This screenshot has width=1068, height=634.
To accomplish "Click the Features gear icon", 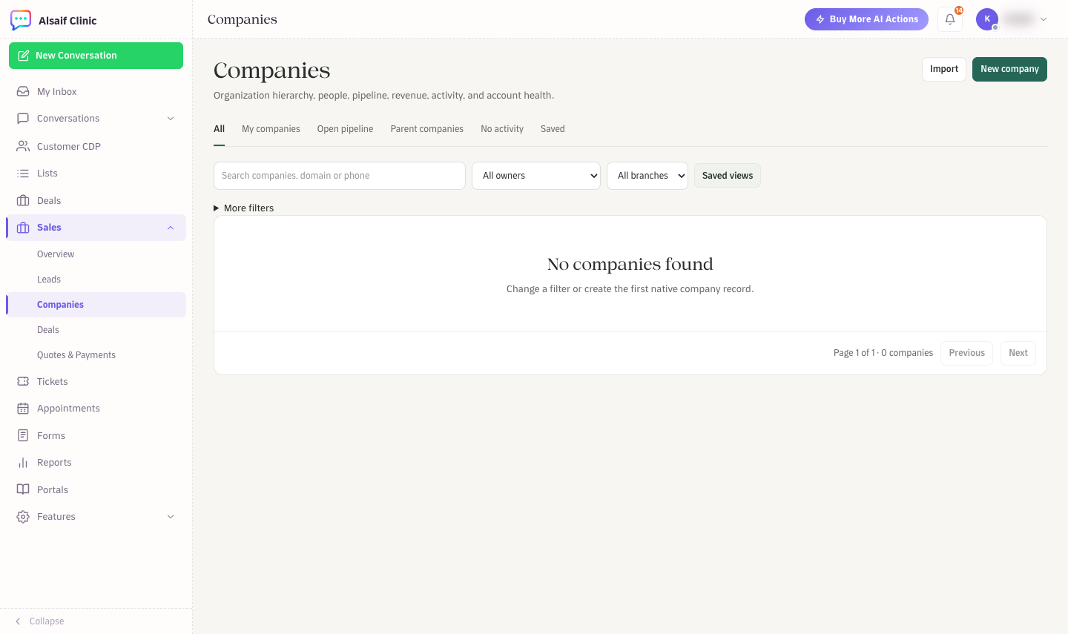I will point(23,517).
